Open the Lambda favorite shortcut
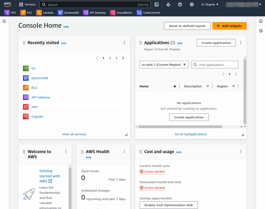265x209 pixels. 45,13
